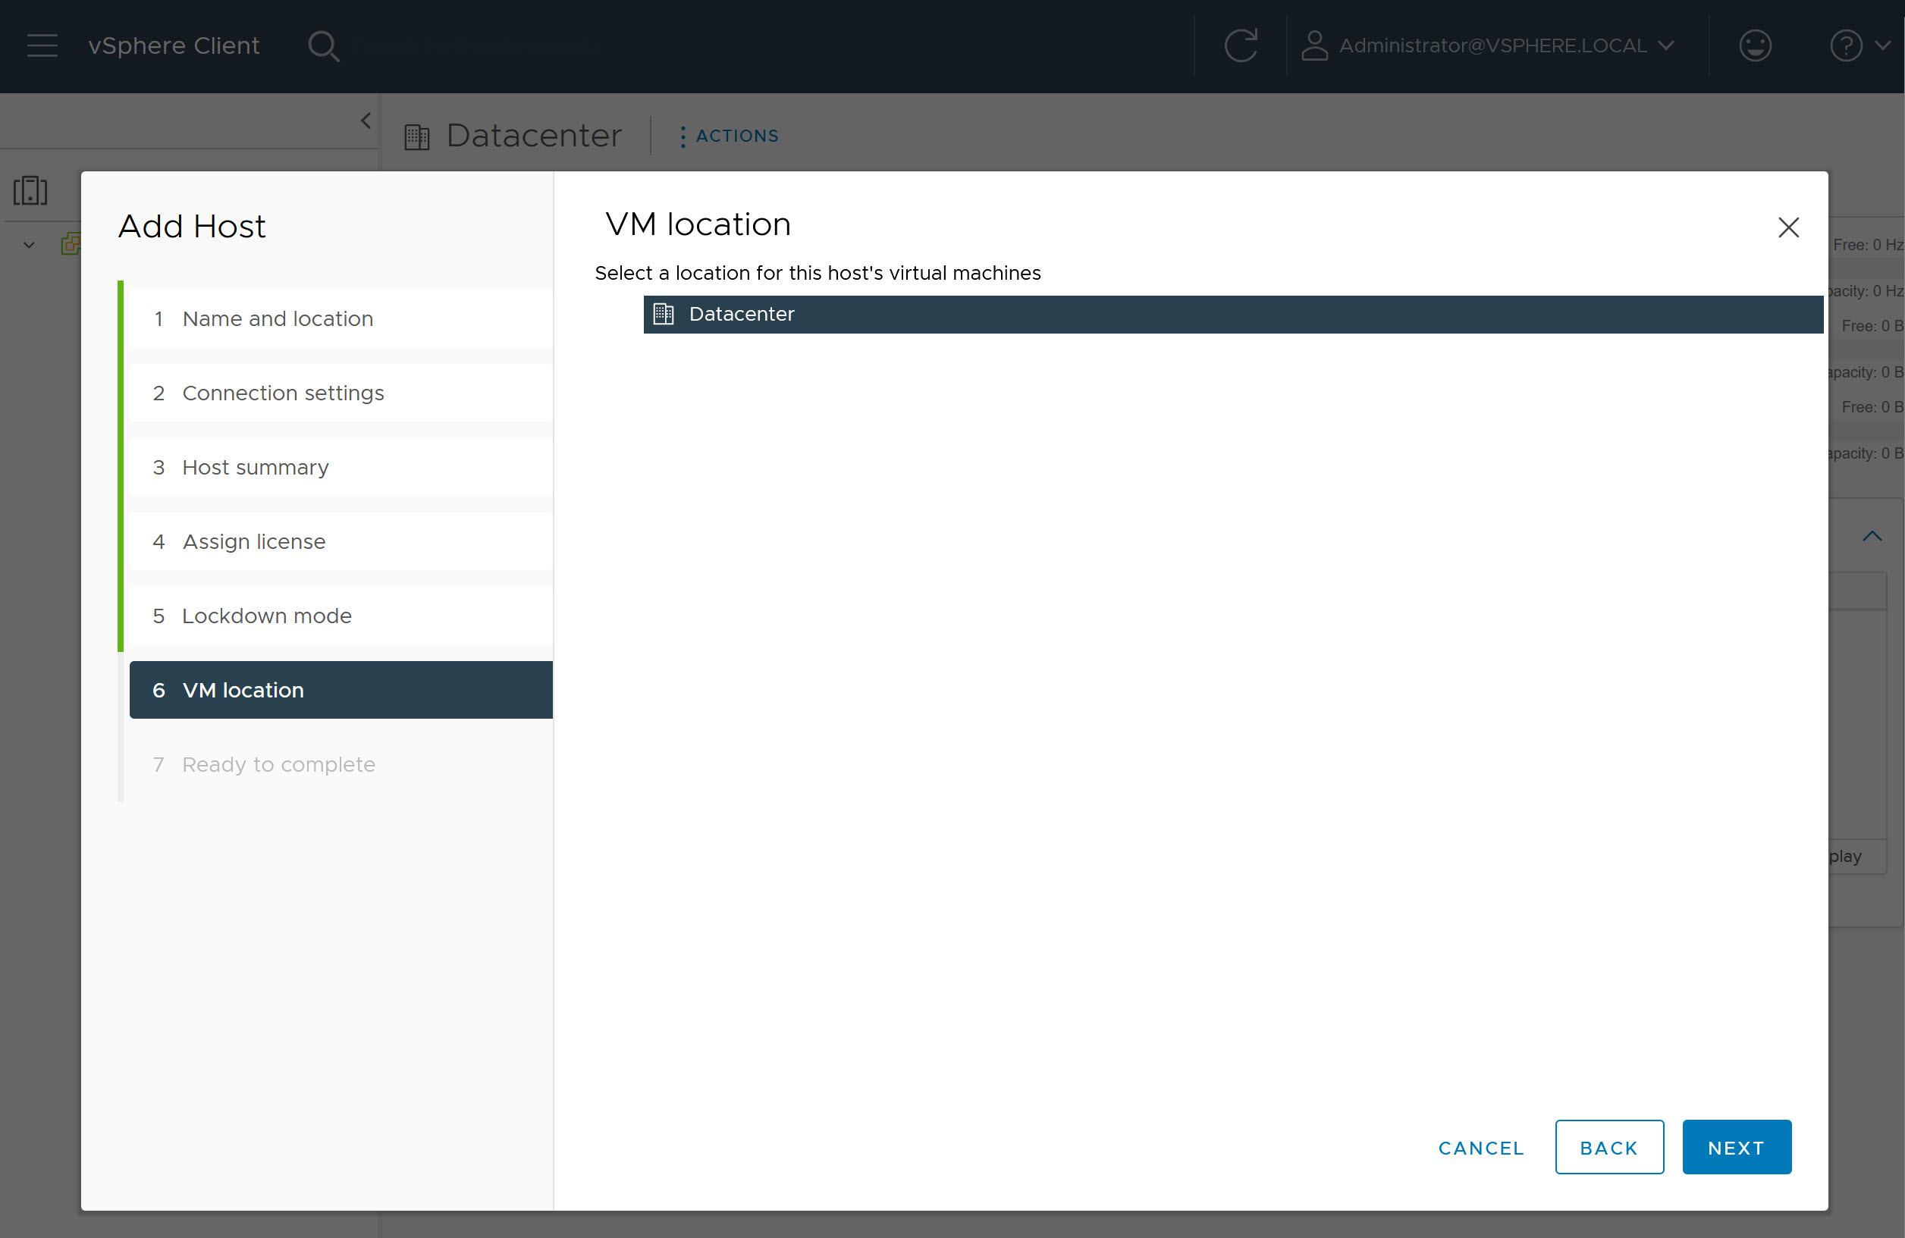The image size is (1905, 1238).
Task: Click the help question mark icon
Action: point(1845,45)
